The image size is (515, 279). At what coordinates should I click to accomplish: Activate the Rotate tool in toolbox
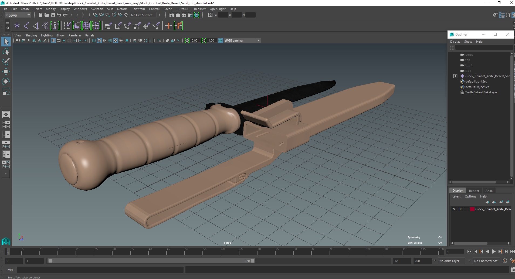[6, 81]
